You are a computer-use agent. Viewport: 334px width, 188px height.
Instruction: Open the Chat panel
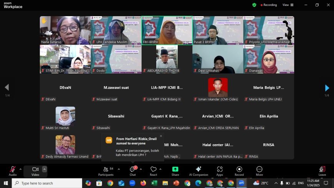point(133,171)
